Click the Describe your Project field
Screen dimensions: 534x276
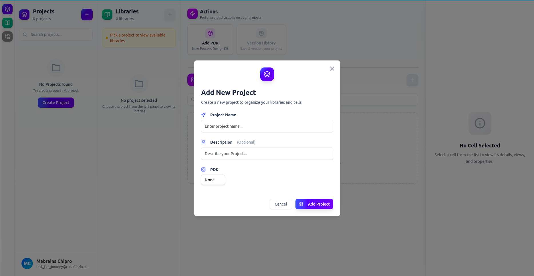coord(267,153)
